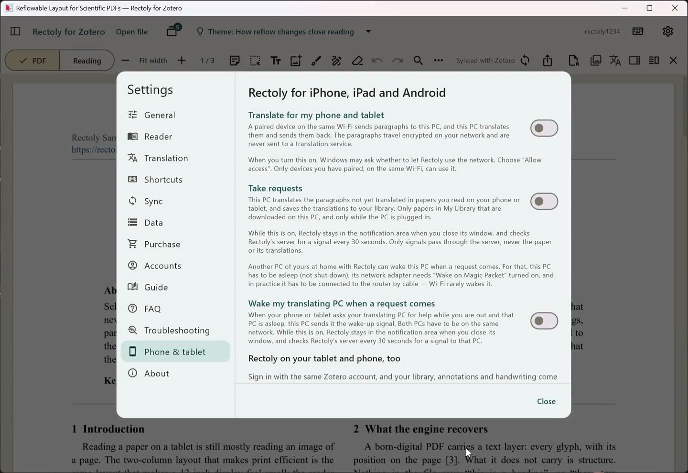Open the briefcase icon with badge 5
This screenshot has width=688, height=473.
coord(172,31)
